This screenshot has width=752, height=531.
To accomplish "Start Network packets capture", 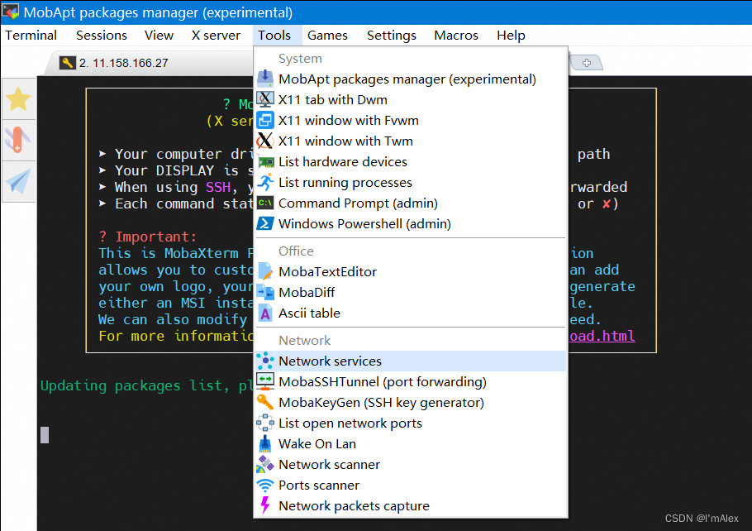I will tap(411, 505).
